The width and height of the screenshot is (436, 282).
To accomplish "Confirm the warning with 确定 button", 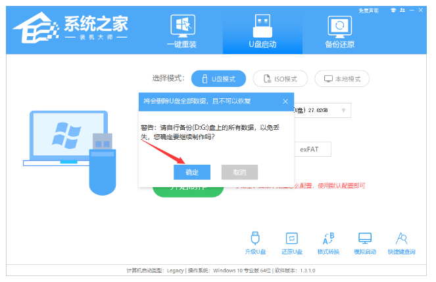I will [191, 172].
